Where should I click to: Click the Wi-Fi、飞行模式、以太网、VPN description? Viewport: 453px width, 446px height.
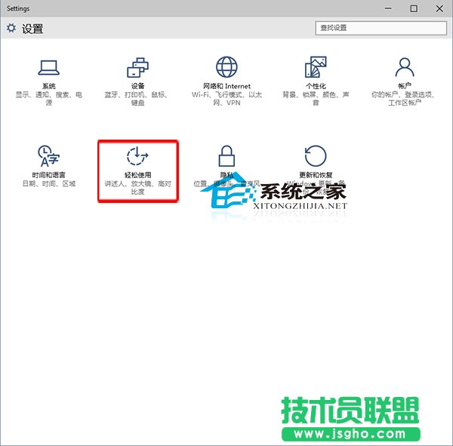coord(226,99)
